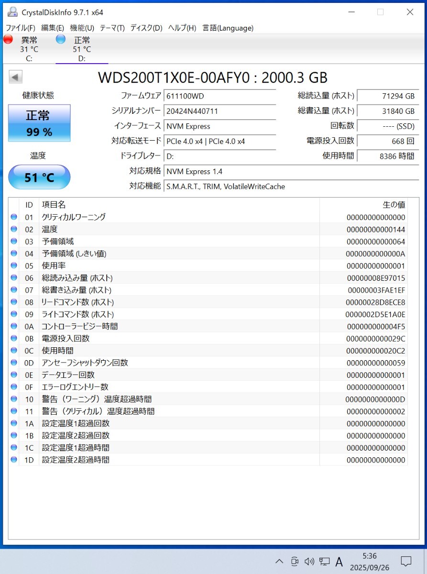Image resolution: width=427 pixels, height=574 pixels.
Task: Open the ディスク(D) menu
Action: (x=146, y=28)
